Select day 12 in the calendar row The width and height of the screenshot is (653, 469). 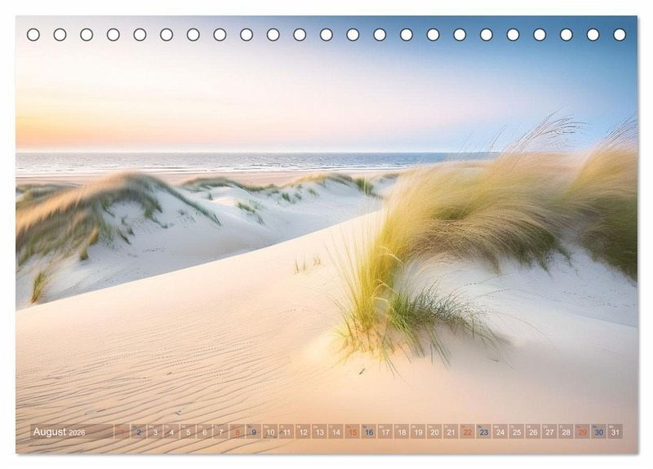click(303, 431)
